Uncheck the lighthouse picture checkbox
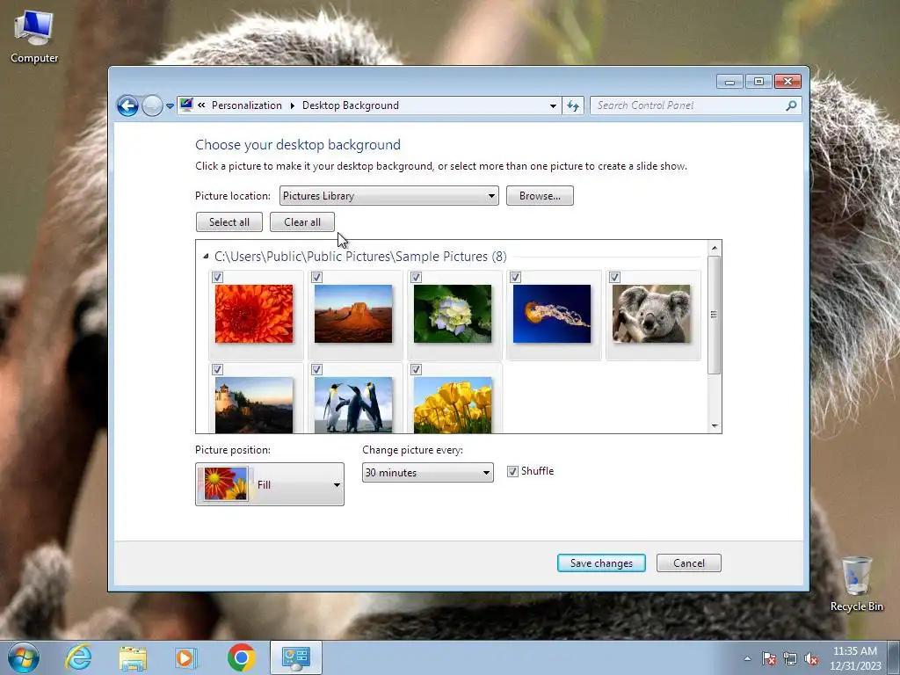 (x=218, y=370)
